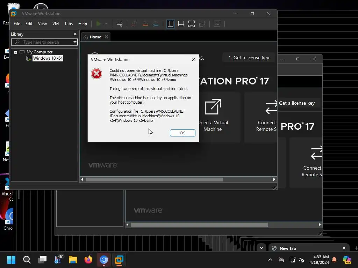Open the Edit menu
Image resolution: width=358 pixels, height=268 pixels.
click(29, 24)
